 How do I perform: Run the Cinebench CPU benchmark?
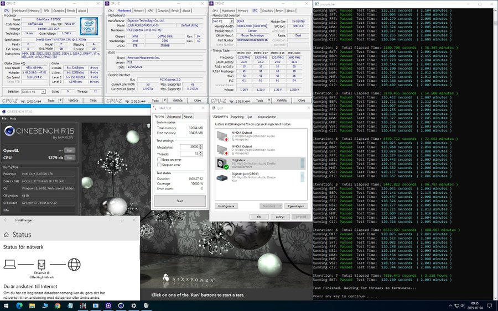point(69,158)
